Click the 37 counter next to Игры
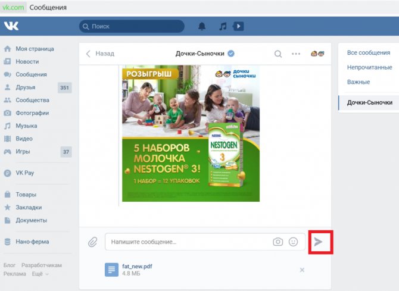 click(66, 152)
